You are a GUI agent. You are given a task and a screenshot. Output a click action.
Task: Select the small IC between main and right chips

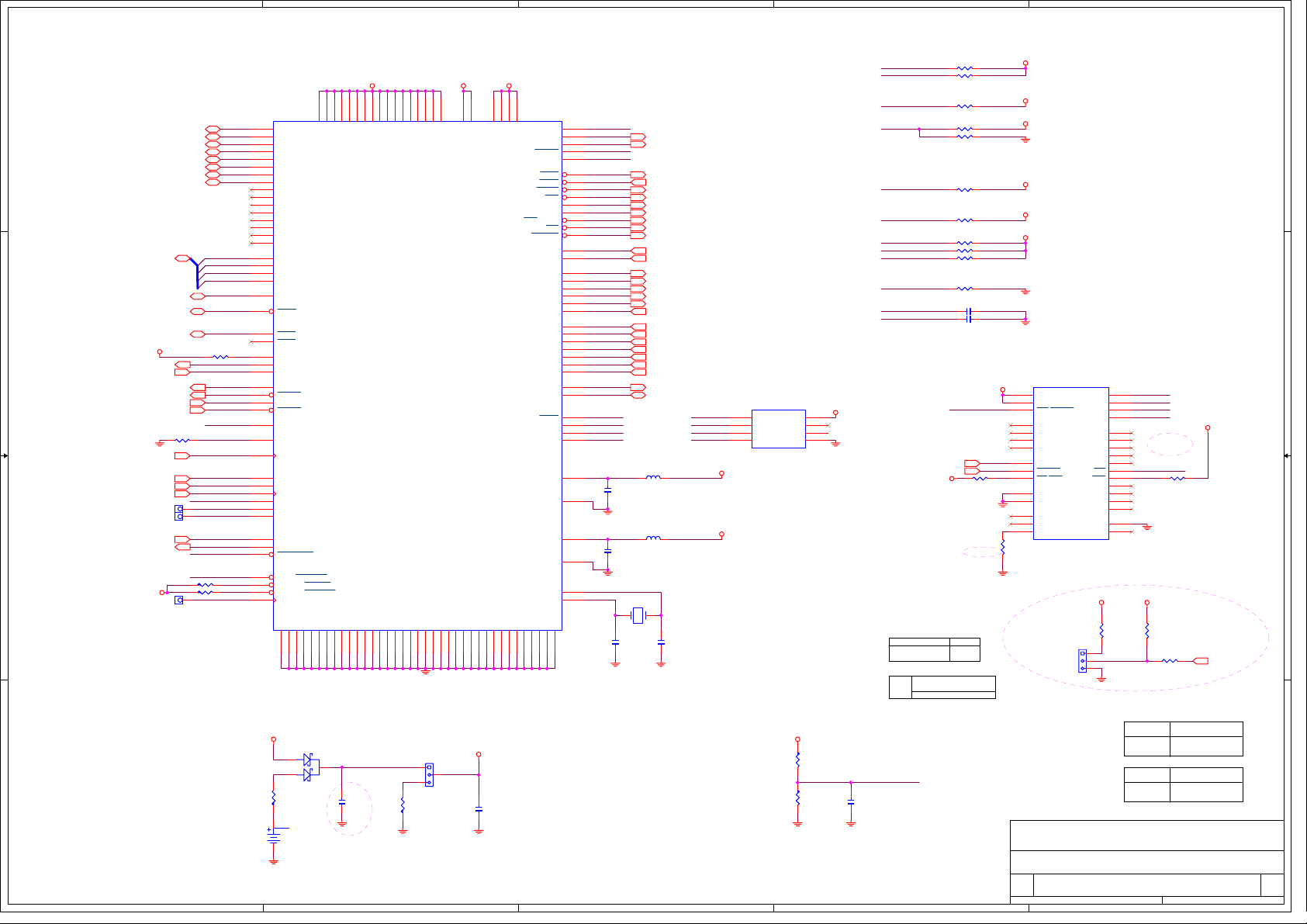click(778, 428)
